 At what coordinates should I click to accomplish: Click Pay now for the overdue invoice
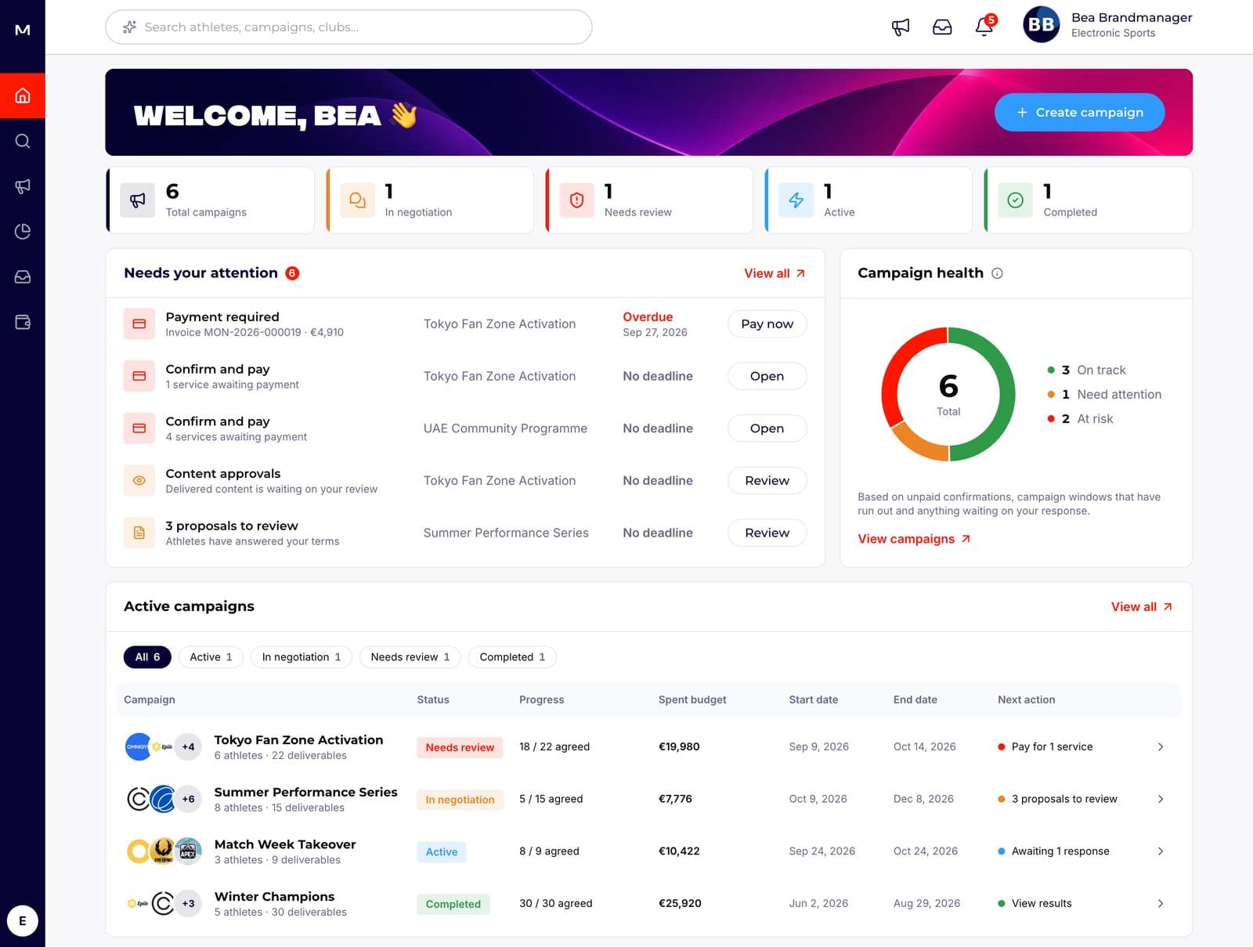coord(767,324)
